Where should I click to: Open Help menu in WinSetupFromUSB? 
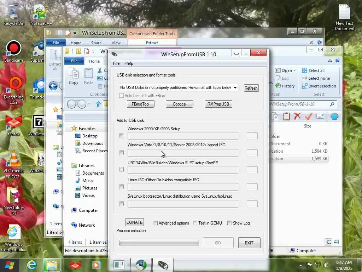pos(129,63)
